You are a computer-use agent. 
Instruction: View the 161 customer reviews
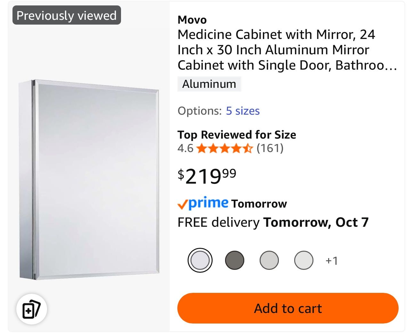[271, 148]
